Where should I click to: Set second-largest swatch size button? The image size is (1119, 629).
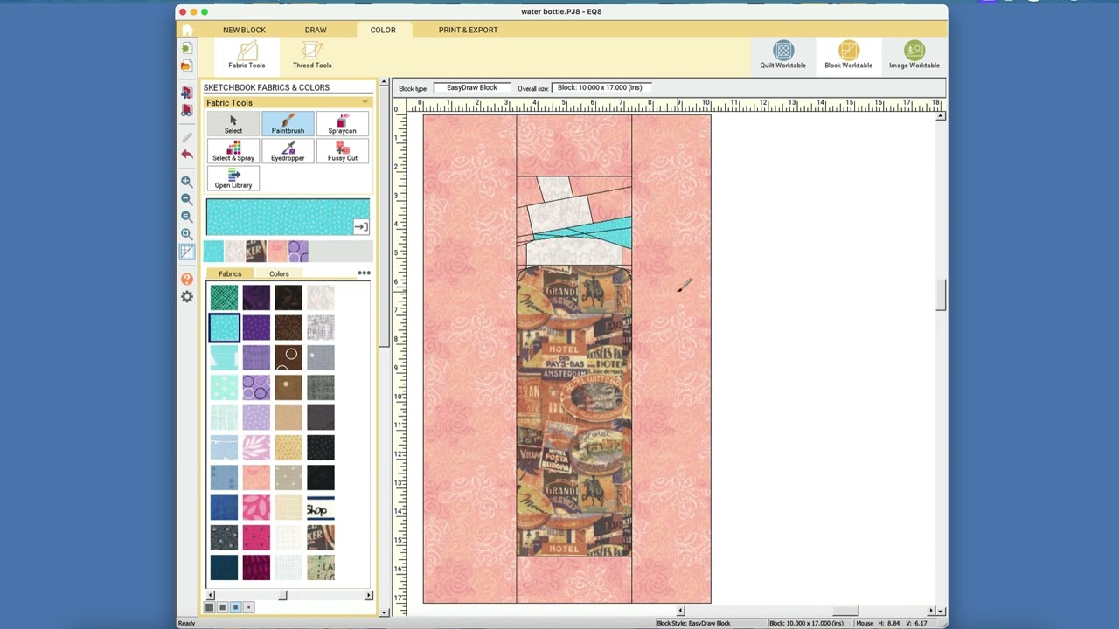(222, 607)
